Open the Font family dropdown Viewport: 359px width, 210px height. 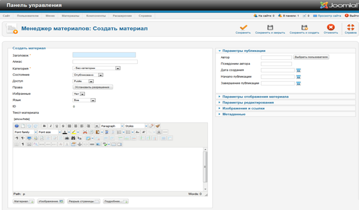click(x=25, y=132)
